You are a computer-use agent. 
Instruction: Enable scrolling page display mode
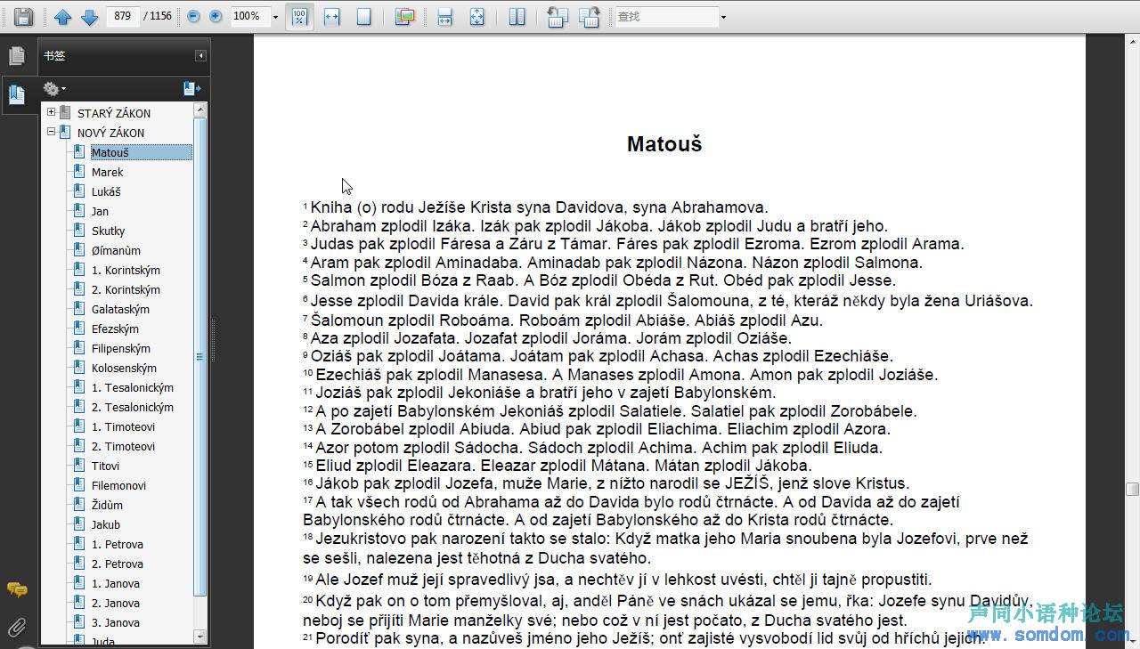445,16
